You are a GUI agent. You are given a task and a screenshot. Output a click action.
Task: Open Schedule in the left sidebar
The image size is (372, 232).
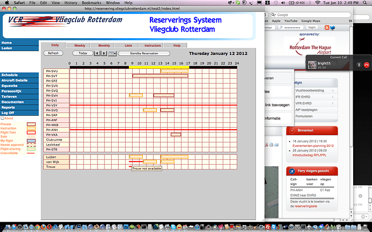19,75
